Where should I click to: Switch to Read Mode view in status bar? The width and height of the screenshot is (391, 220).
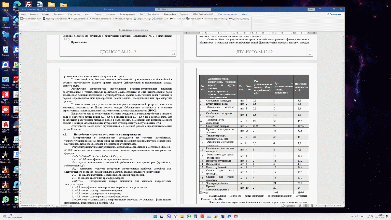(x=300, y=206)
